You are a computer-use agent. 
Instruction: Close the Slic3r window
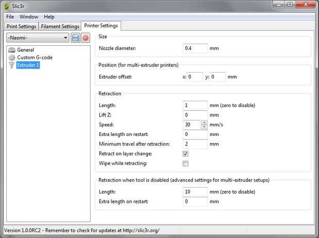[x=306, y=5]
